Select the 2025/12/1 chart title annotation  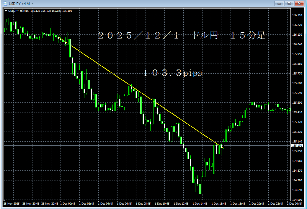pos(182,35)
